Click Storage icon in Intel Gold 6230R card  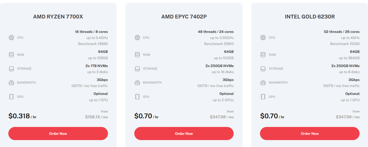tap(263, 69)
